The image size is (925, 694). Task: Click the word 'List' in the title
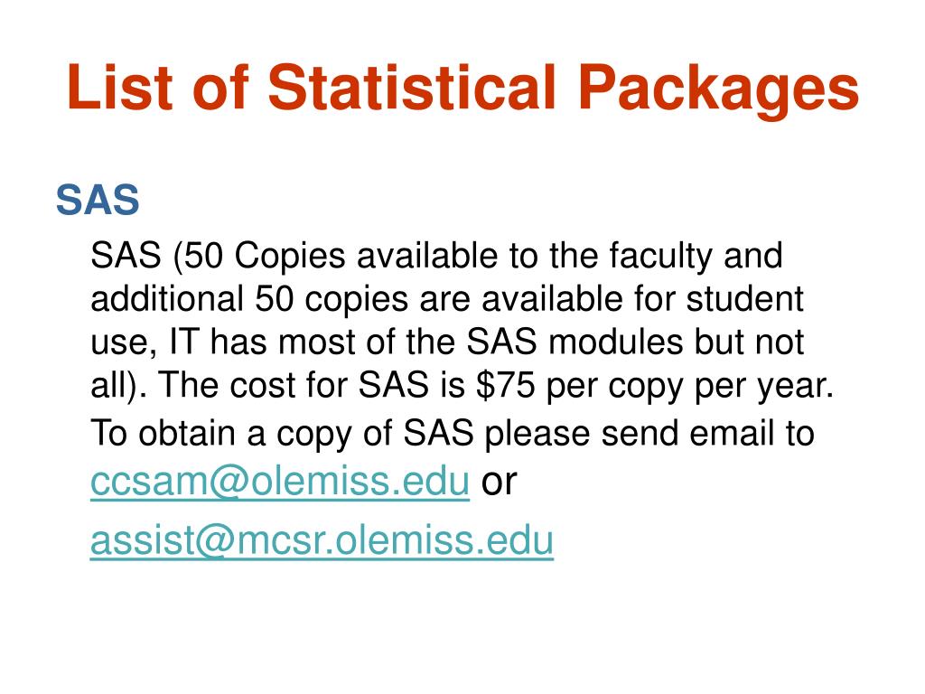pos(120,87)
